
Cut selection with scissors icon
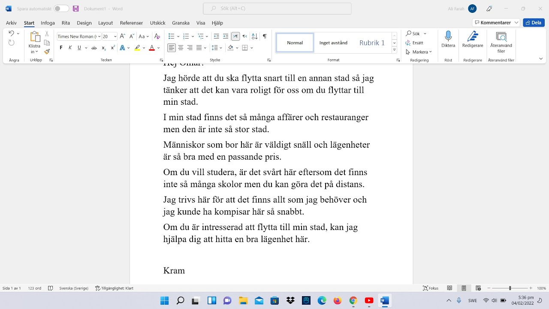[x=47, y=33]
